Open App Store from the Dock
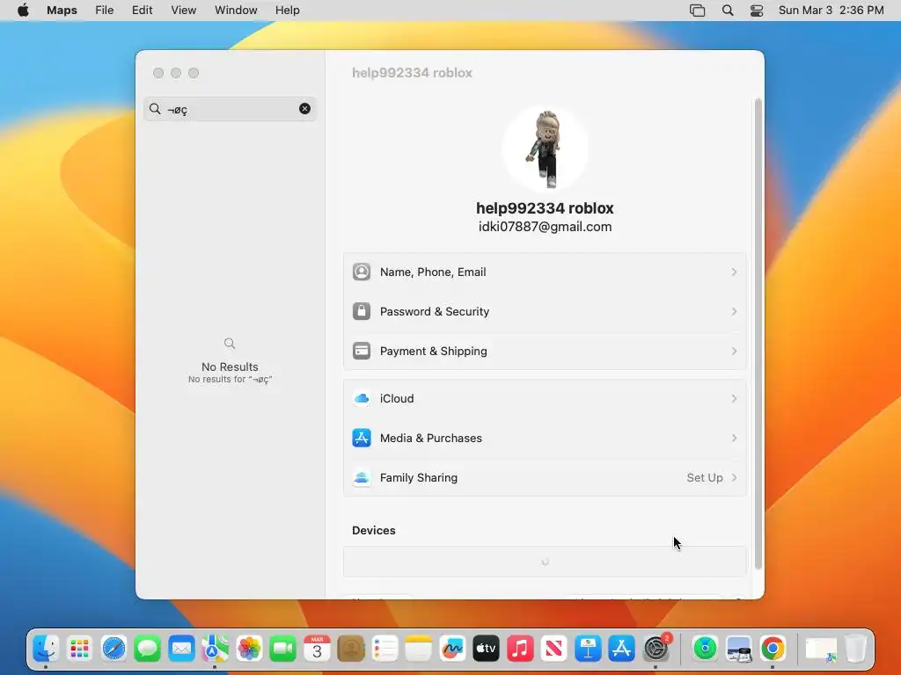The height and width of the screenshot is (675, 901). (x=622, y=649)
